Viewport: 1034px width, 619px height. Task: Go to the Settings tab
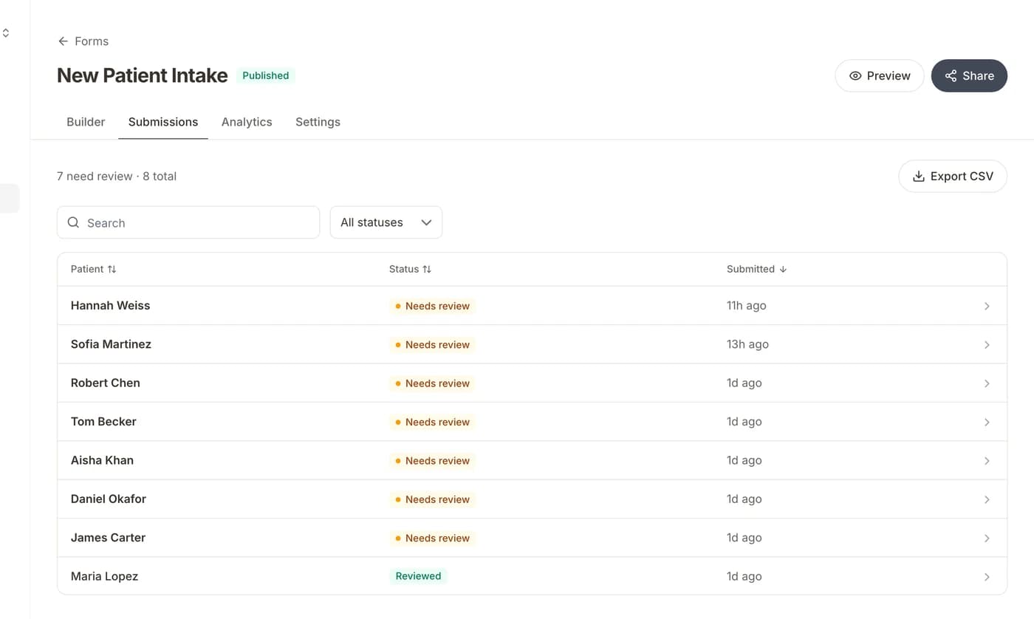[318, 122]
